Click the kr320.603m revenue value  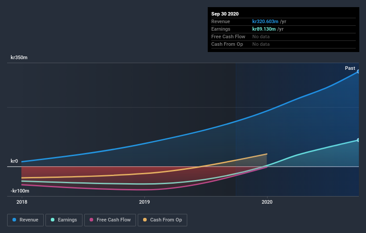pos(265,21)
